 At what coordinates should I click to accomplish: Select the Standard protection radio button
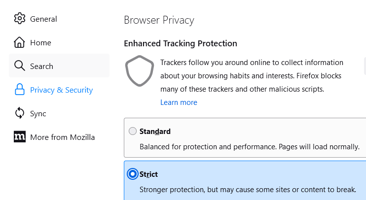133,132
